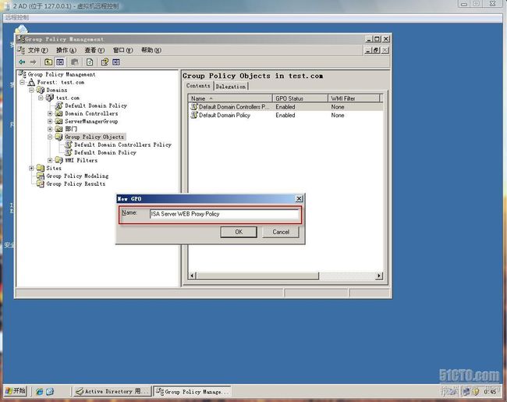Sort list by GPO Status column header

[300, 98]
